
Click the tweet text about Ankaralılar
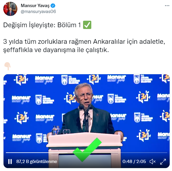(x=84, y=46)
